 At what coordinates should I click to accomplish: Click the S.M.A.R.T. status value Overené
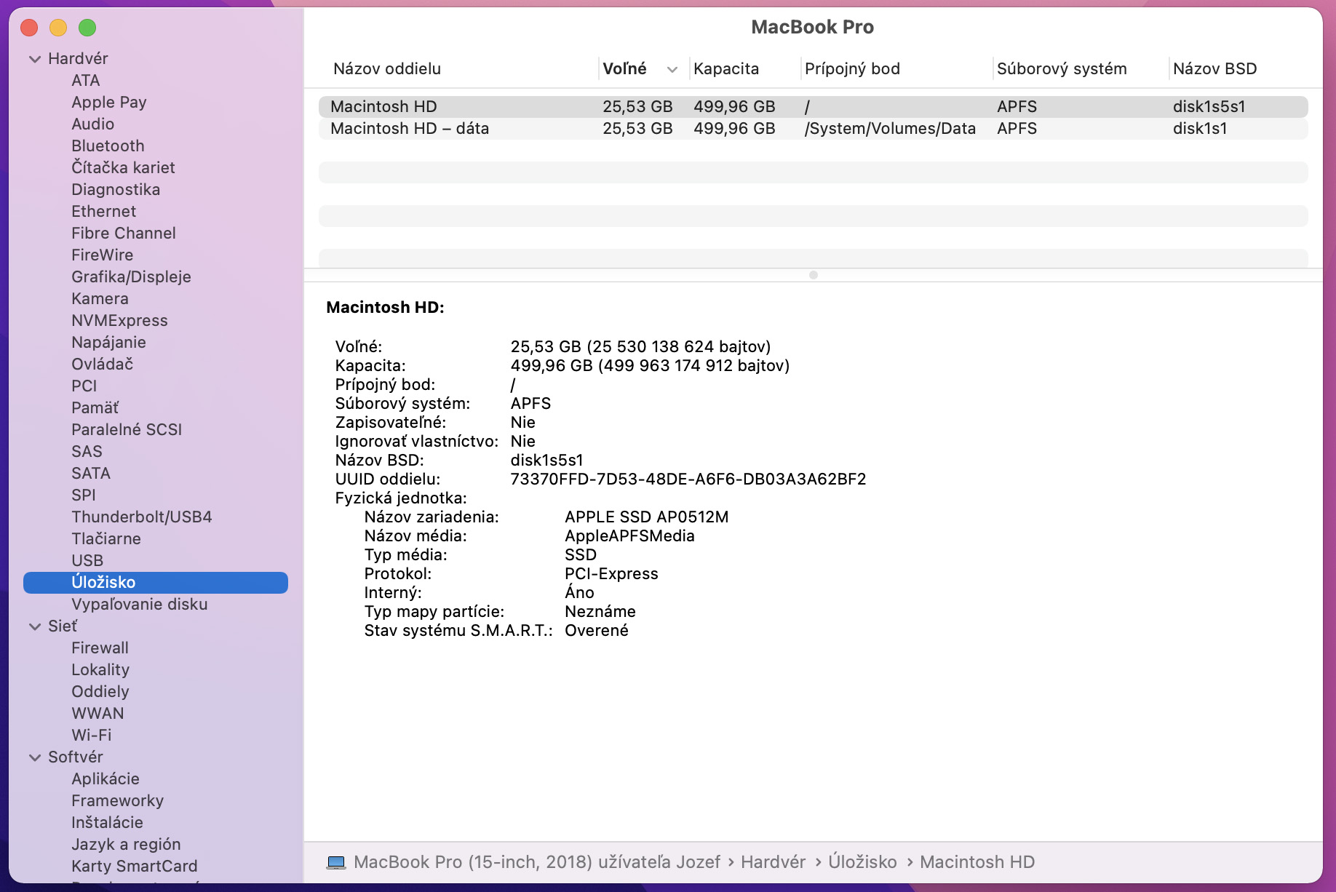tap(597, 631)
